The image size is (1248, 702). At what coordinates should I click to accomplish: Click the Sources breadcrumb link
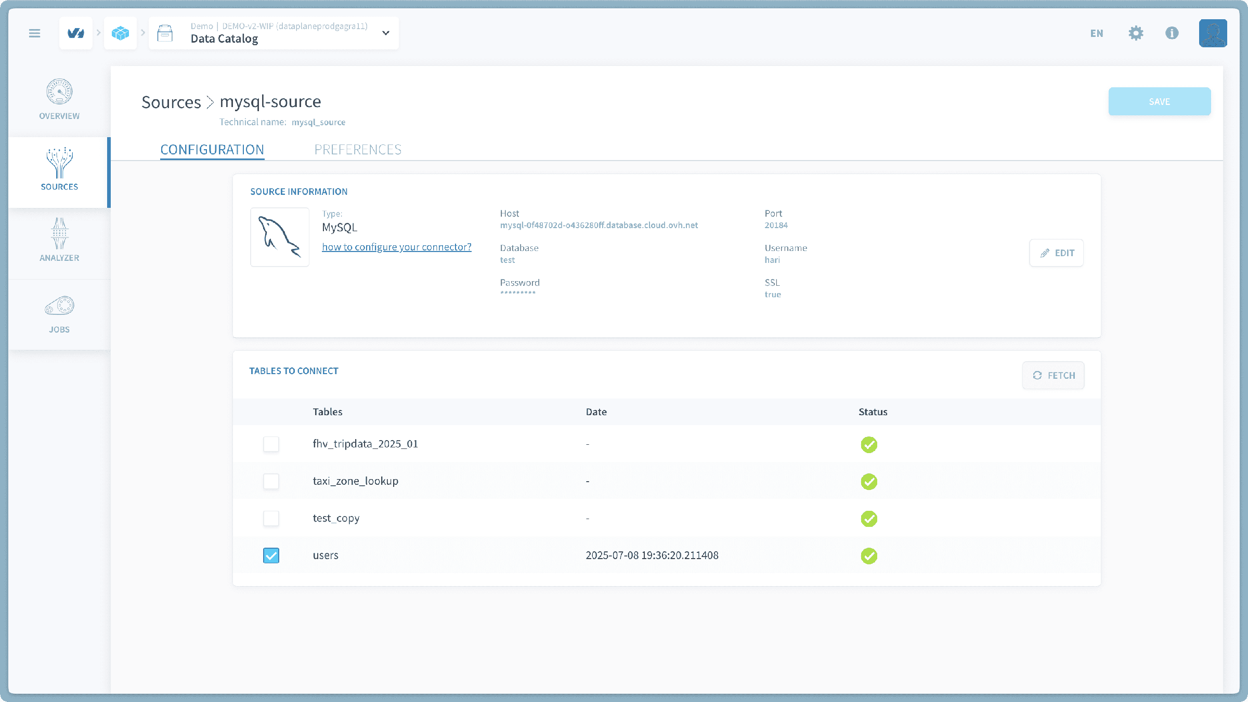point(171,102)
